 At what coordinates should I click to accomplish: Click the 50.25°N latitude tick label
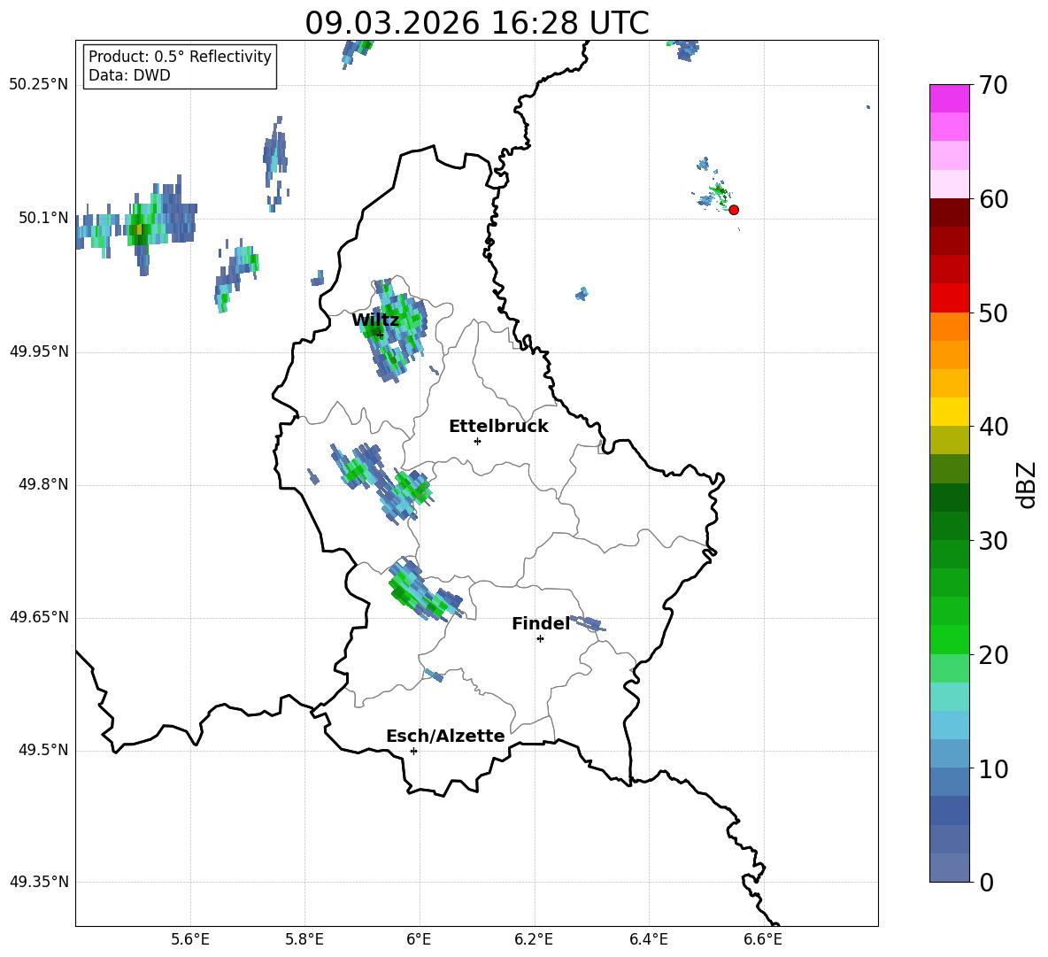click(x=39, y=84)
